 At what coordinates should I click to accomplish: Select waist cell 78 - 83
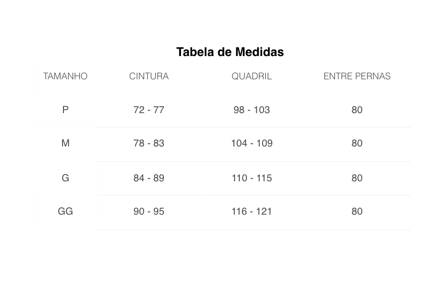[149, 143]
